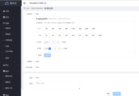The width and height of the screenshot is (139, 96).
Task: Open 统计 via its bar chart icon
Action: [4, 65]
